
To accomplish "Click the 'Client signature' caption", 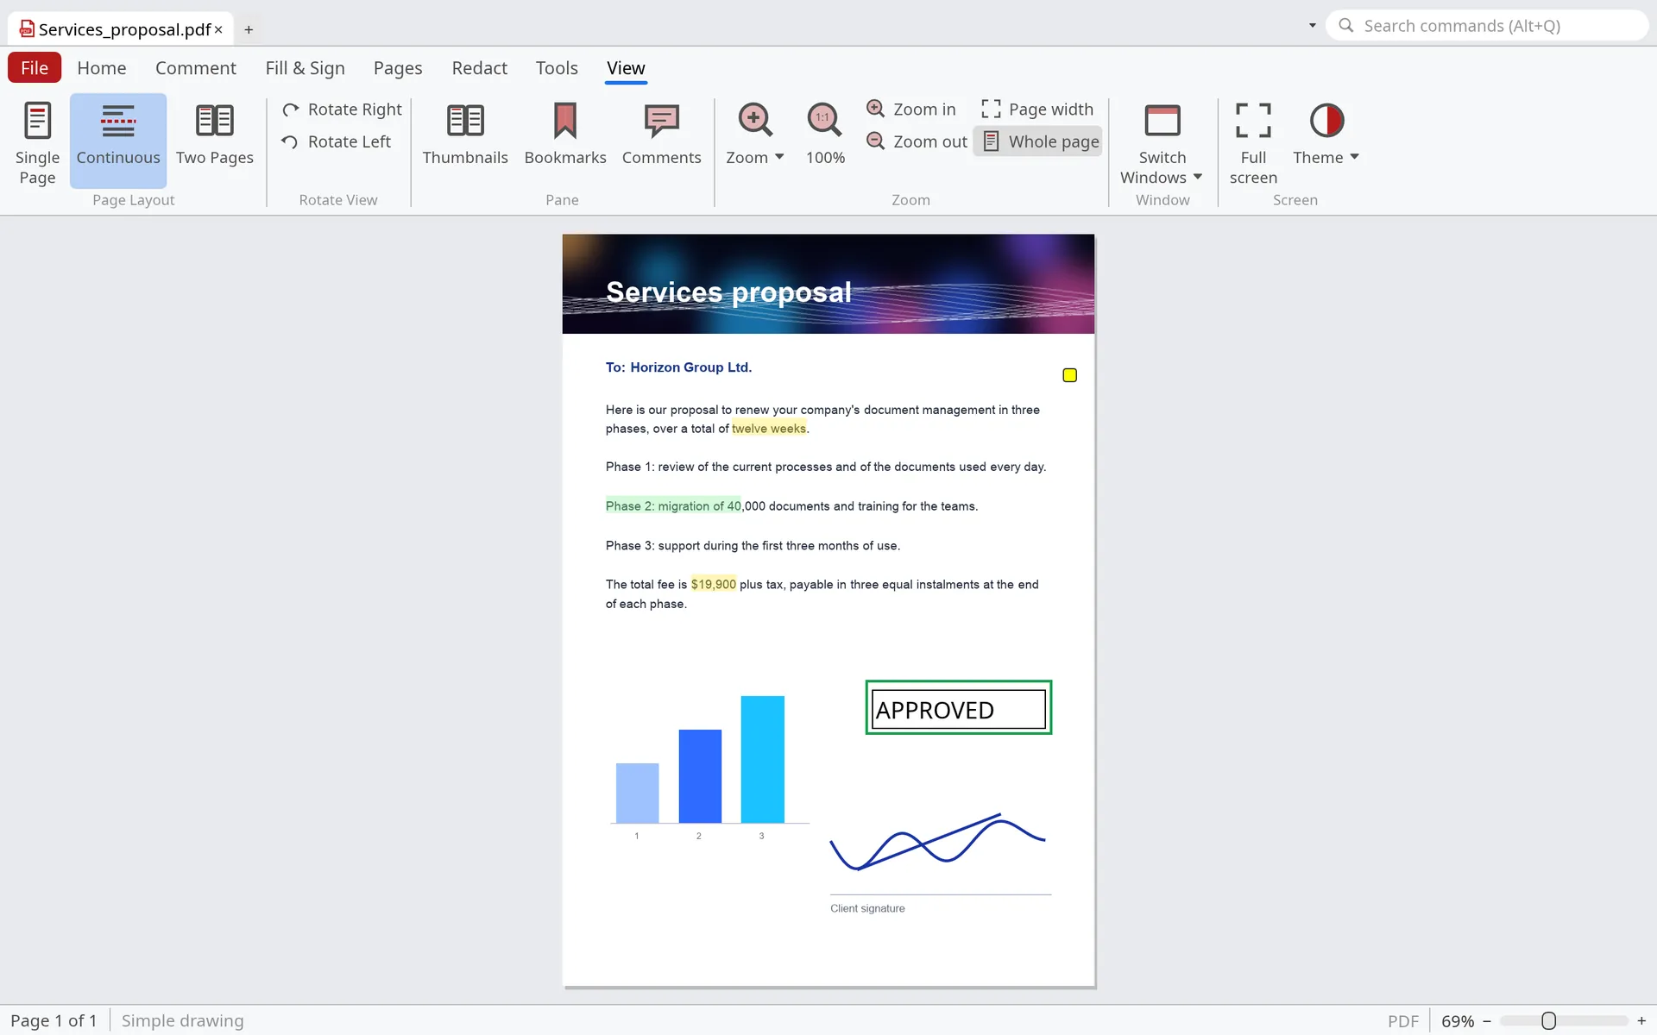I will coord(867,909).
